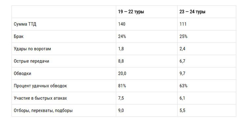The image size is (242, 118).
Task: Select the 63% successful dribbles cell
Action: (x=183, y=86)
